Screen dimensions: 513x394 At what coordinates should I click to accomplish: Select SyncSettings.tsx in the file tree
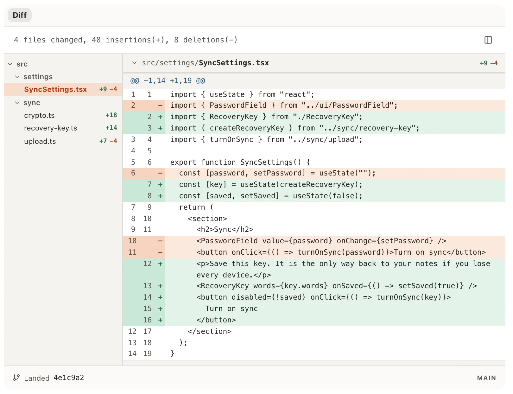(x=63, y=89)
